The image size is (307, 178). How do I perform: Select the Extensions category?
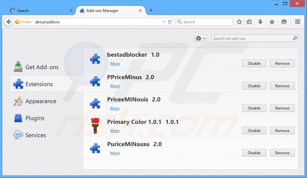pos(46,84)
